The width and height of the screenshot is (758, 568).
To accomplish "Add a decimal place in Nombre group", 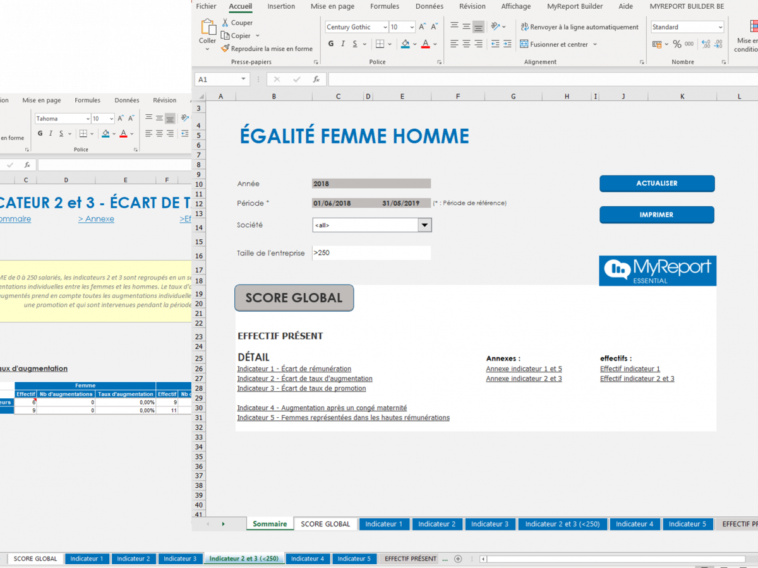I will click(706, 44).
